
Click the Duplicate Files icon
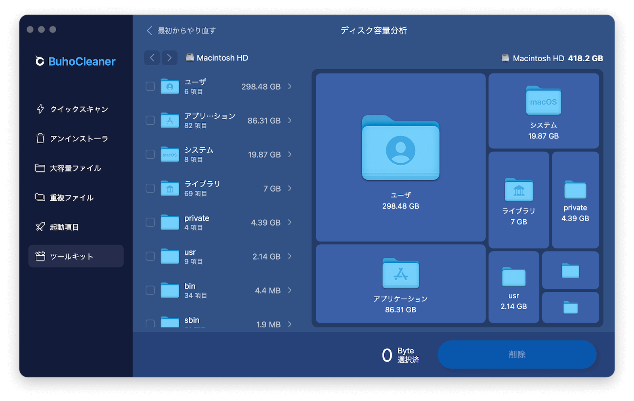tap(40, 197)
